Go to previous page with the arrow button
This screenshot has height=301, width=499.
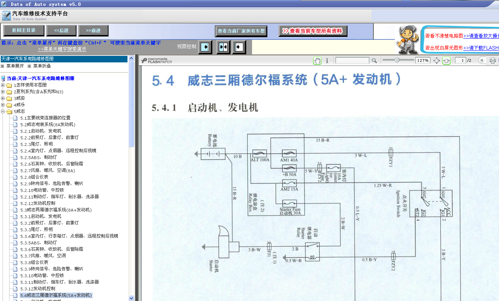[482, 61]
